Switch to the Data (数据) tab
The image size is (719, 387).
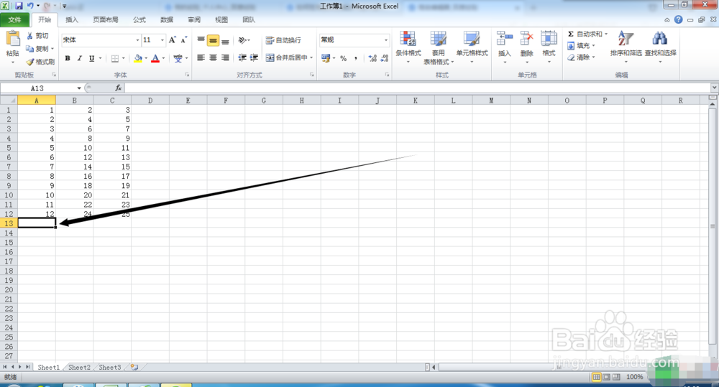167,19
